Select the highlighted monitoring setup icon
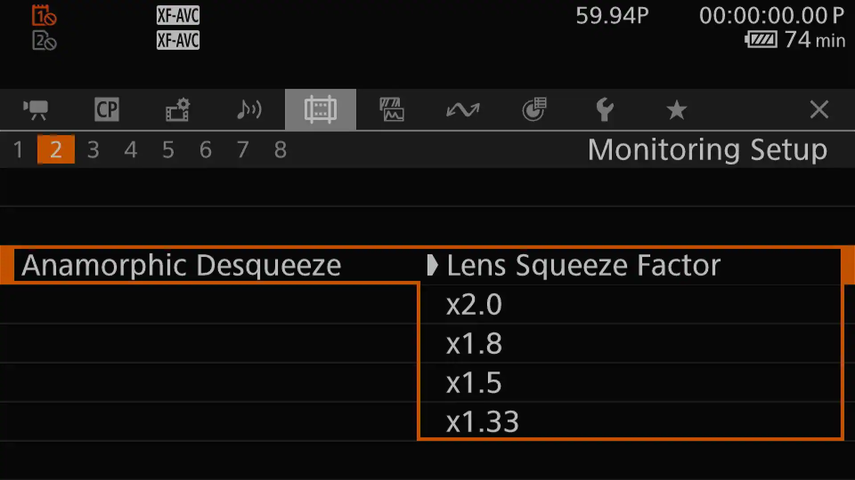Viewport: 855px width, 480px height. pyautogui.click(x=320, y=109)
